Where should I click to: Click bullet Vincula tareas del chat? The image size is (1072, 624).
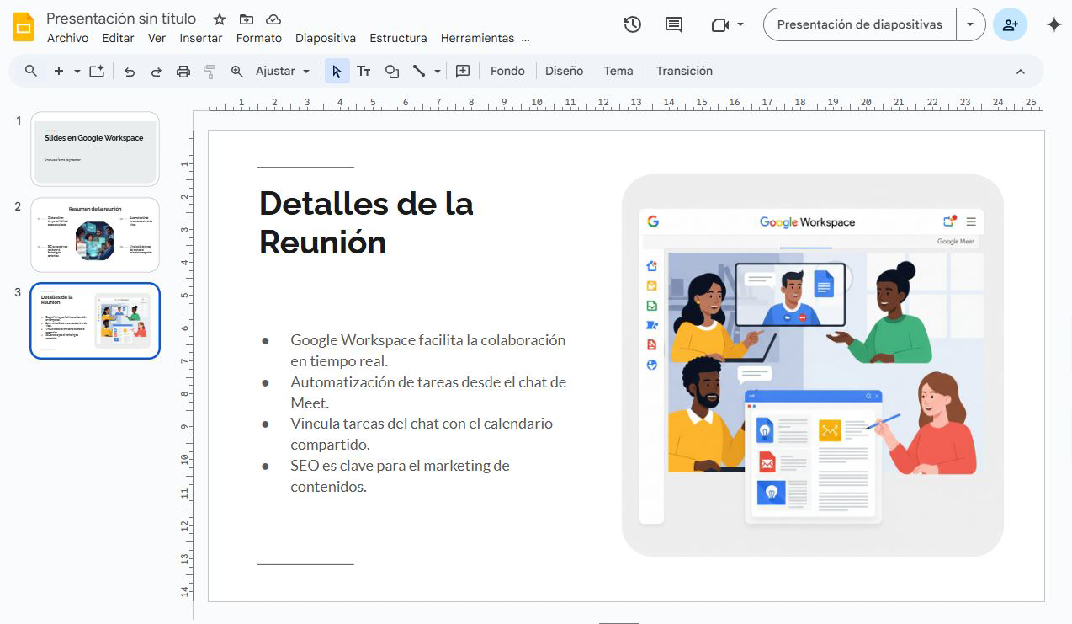422,434
